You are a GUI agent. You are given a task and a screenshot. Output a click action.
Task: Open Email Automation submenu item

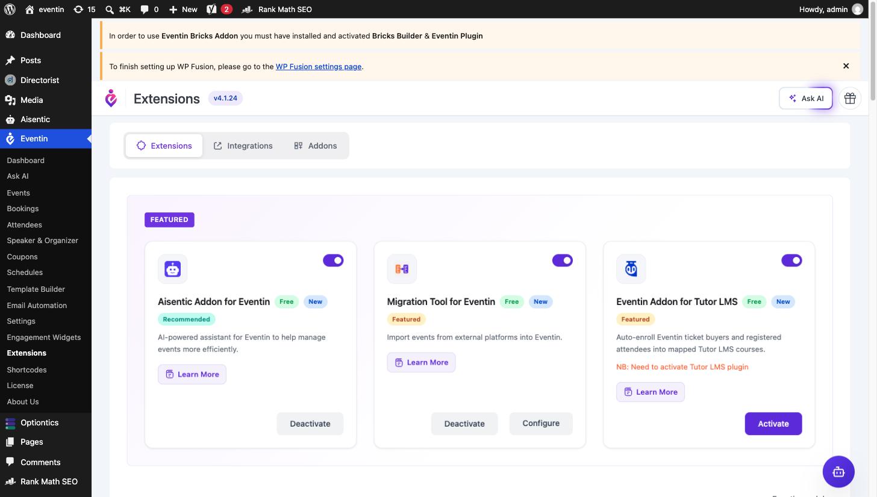37,305
